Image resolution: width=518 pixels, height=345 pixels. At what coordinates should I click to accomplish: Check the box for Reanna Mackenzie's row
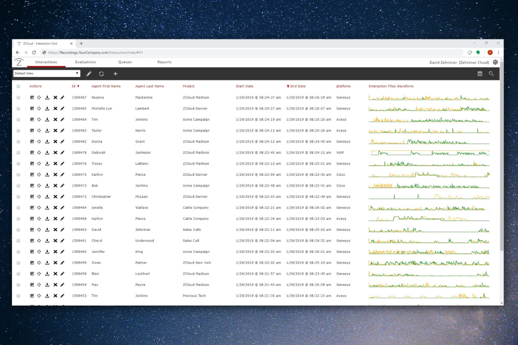click(x=18, y=98)
